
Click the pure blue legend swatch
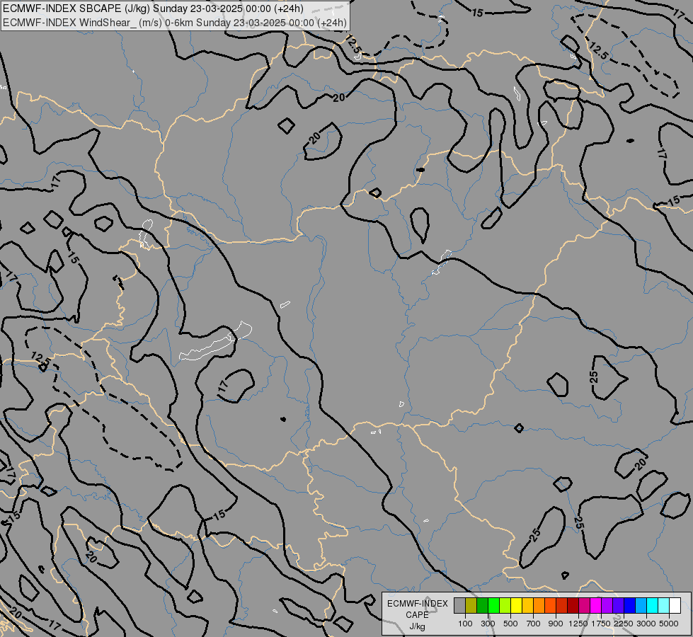click(629, 605)
